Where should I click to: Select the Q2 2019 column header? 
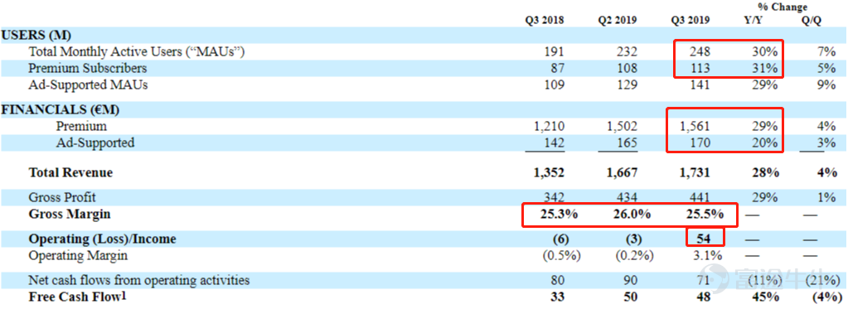tap(617, 21)
